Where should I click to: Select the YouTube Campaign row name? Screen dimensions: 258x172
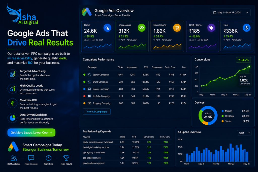[x=101, y=96]
